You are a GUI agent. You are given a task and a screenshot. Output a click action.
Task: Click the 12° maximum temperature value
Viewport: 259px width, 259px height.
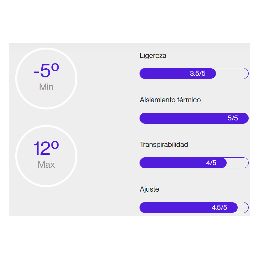click(x=46, y=149)
